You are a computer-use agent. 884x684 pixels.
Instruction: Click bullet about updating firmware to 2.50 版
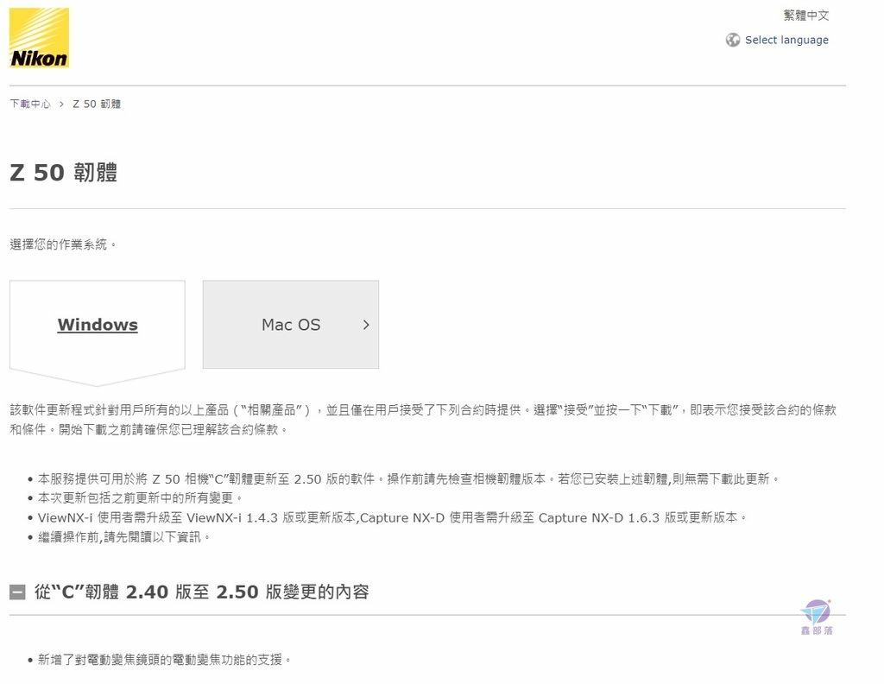click(408, 478)
